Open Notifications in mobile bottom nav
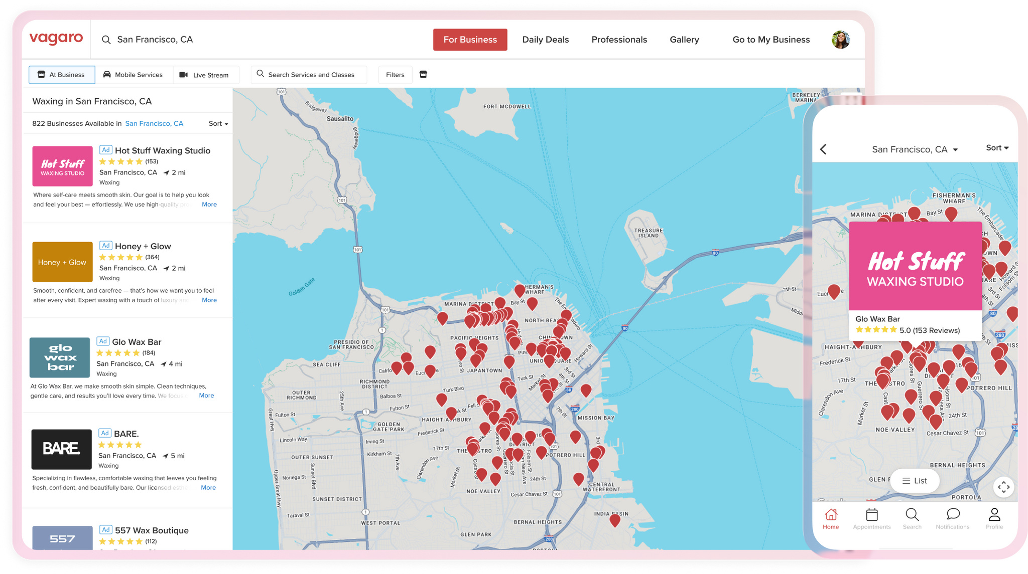The width and height of the screenshot is (1028, 574). (x=953, y=519)
